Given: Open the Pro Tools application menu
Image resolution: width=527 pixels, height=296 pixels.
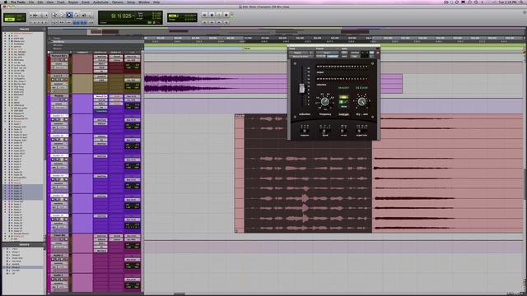Looking at the screenshot, I should [x=18, y=2].
